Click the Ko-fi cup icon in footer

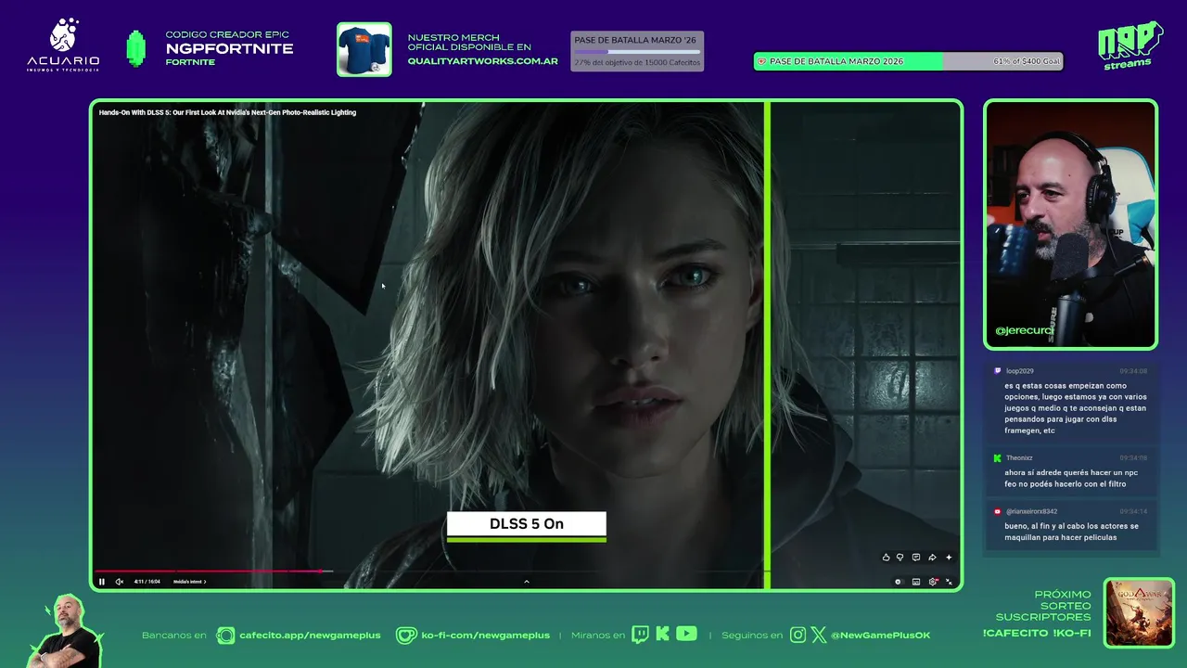click(406, 636)
